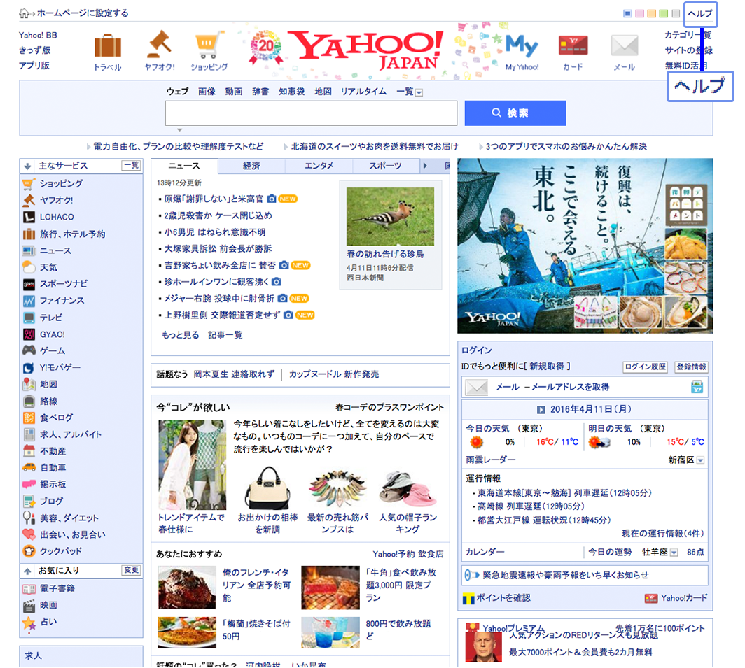Screen dimensions: 745x668
Task: Toggle お気に入り section with its up arrow
Action: point(27,571)
